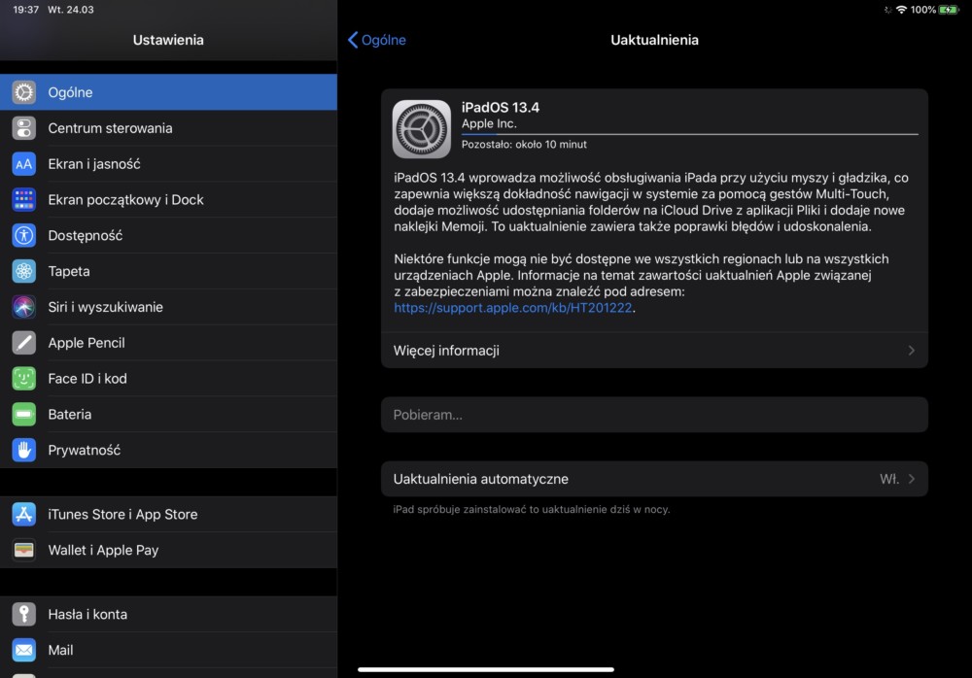Tap the Ogólne gear icon
This screenshot has width=972, height=678.
click(x=23, y=92)
